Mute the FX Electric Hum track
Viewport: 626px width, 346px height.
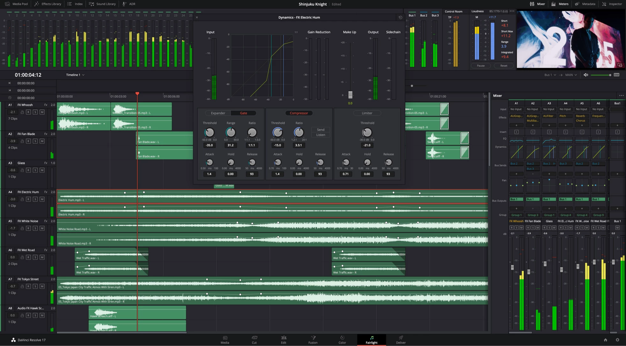[x=42, y=199]
